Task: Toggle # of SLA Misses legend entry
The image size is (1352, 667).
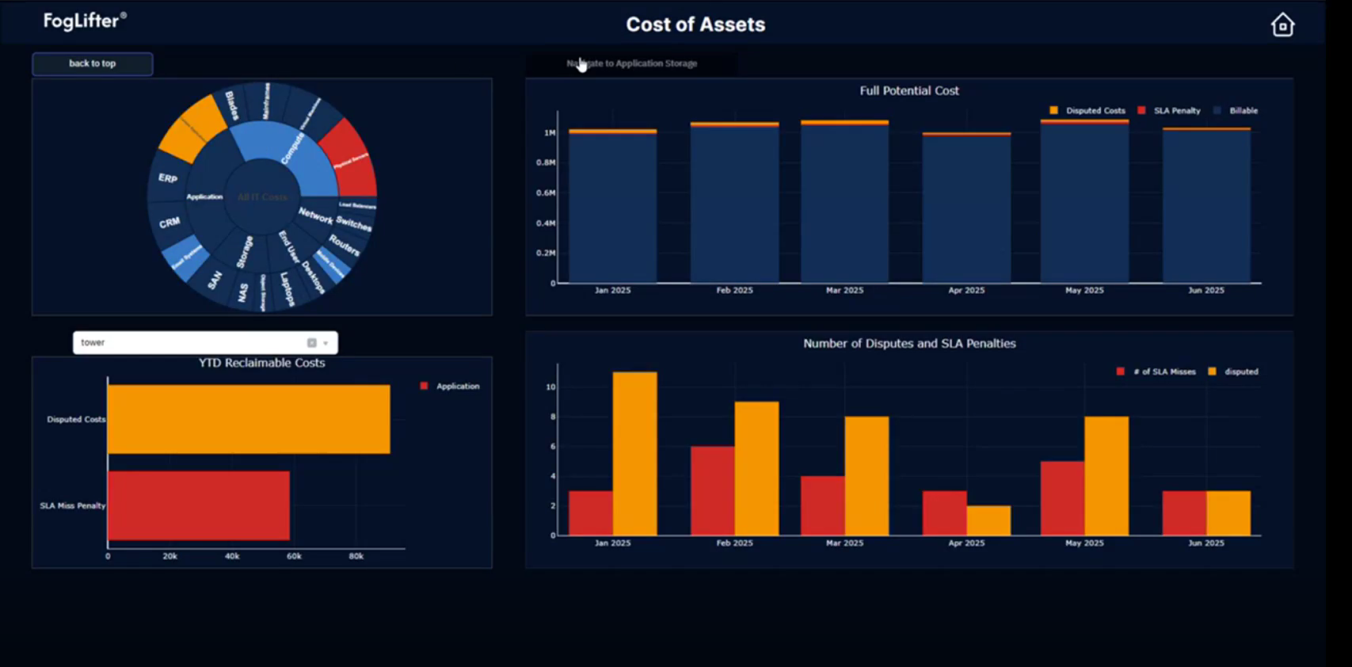Action: pyautogui.click(x=1156, y=372)
